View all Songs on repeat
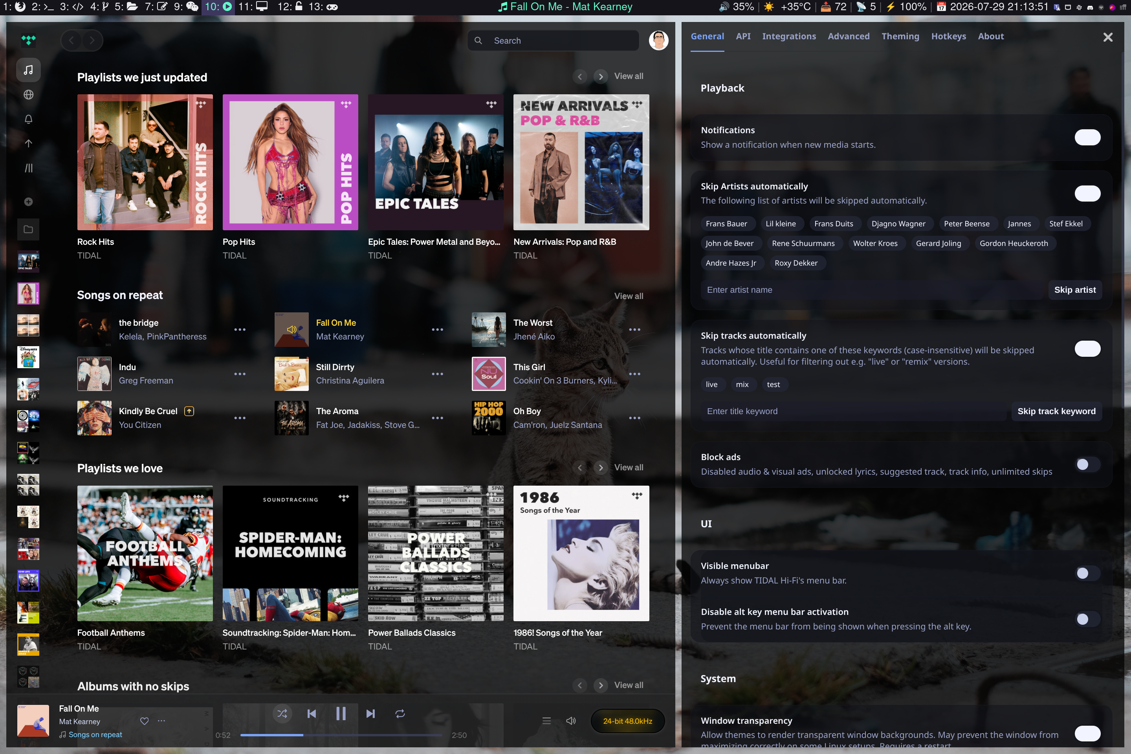This screenshot has height=754, width=1131. coord(628,296)
